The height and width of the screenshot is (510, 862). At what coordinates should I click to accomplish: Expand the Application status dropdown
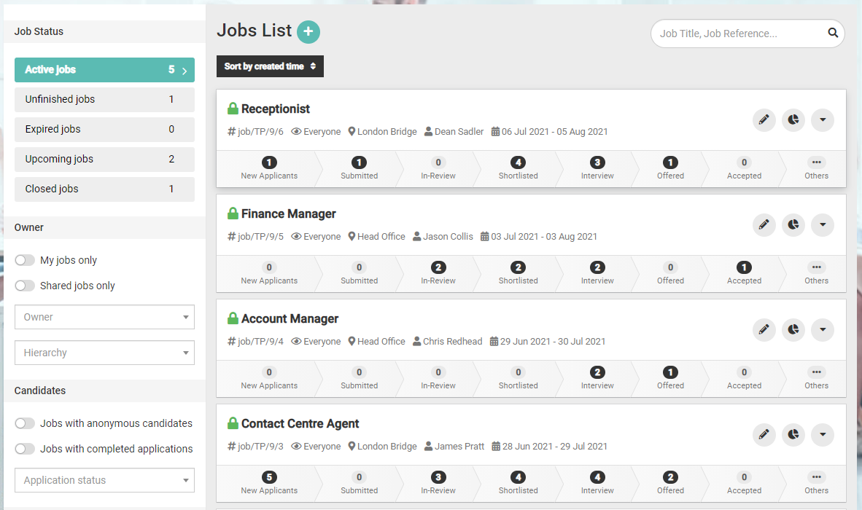104,480
